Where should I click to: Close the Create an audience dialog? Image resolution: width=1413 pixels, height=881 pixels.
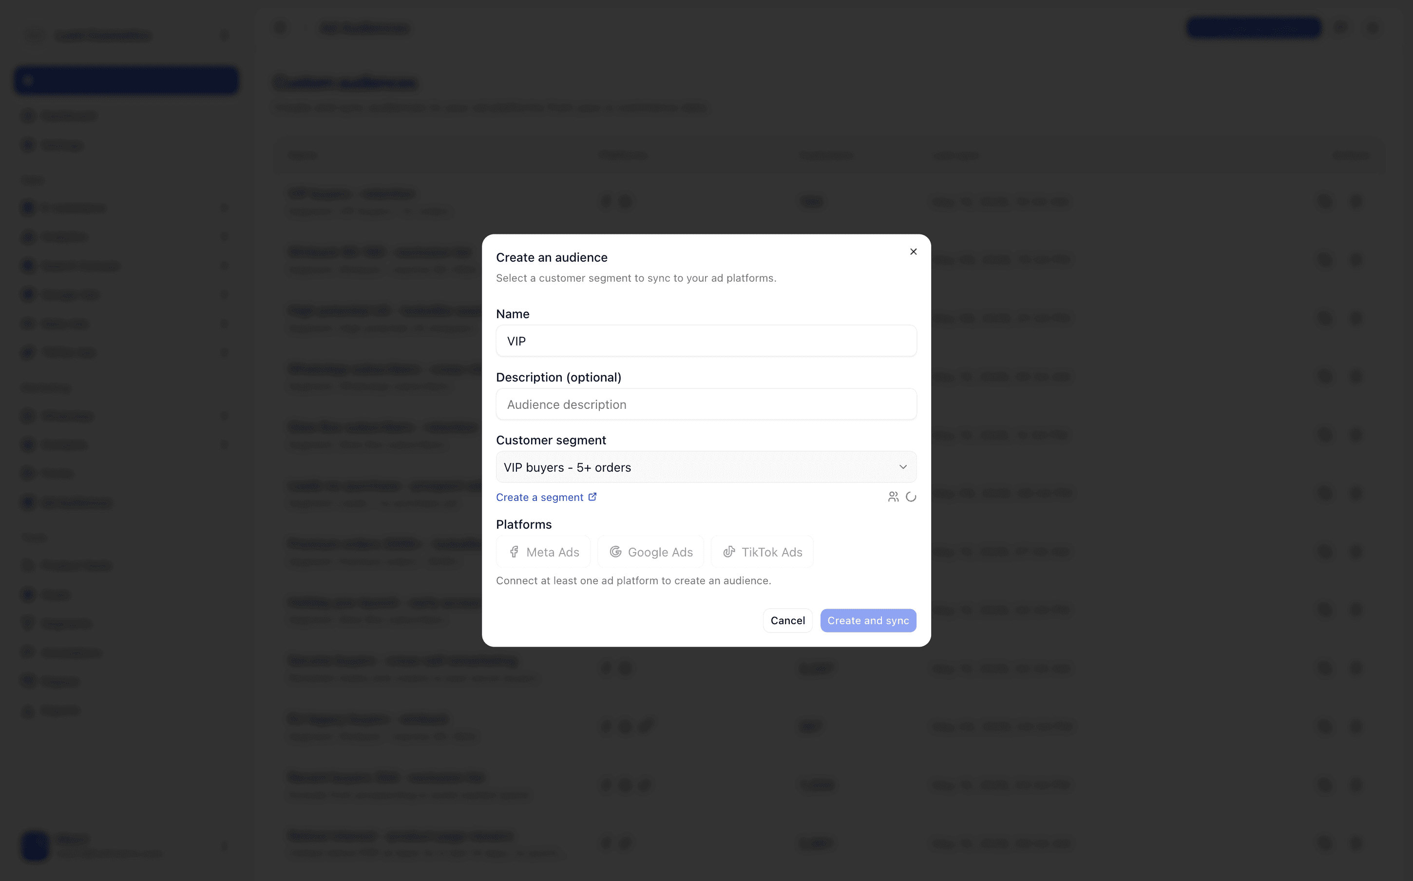click(x=913, y=252)
